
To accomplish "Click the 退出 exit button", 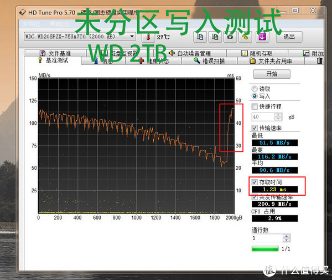I will [x=289, y=37].
